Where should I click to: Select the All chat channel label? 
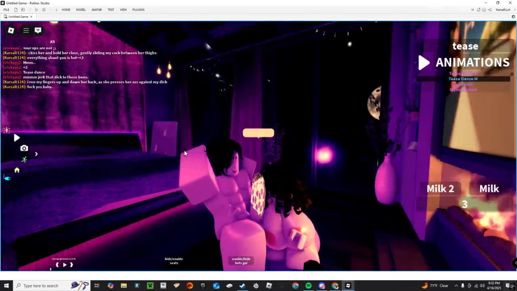[x=52, y=42]
